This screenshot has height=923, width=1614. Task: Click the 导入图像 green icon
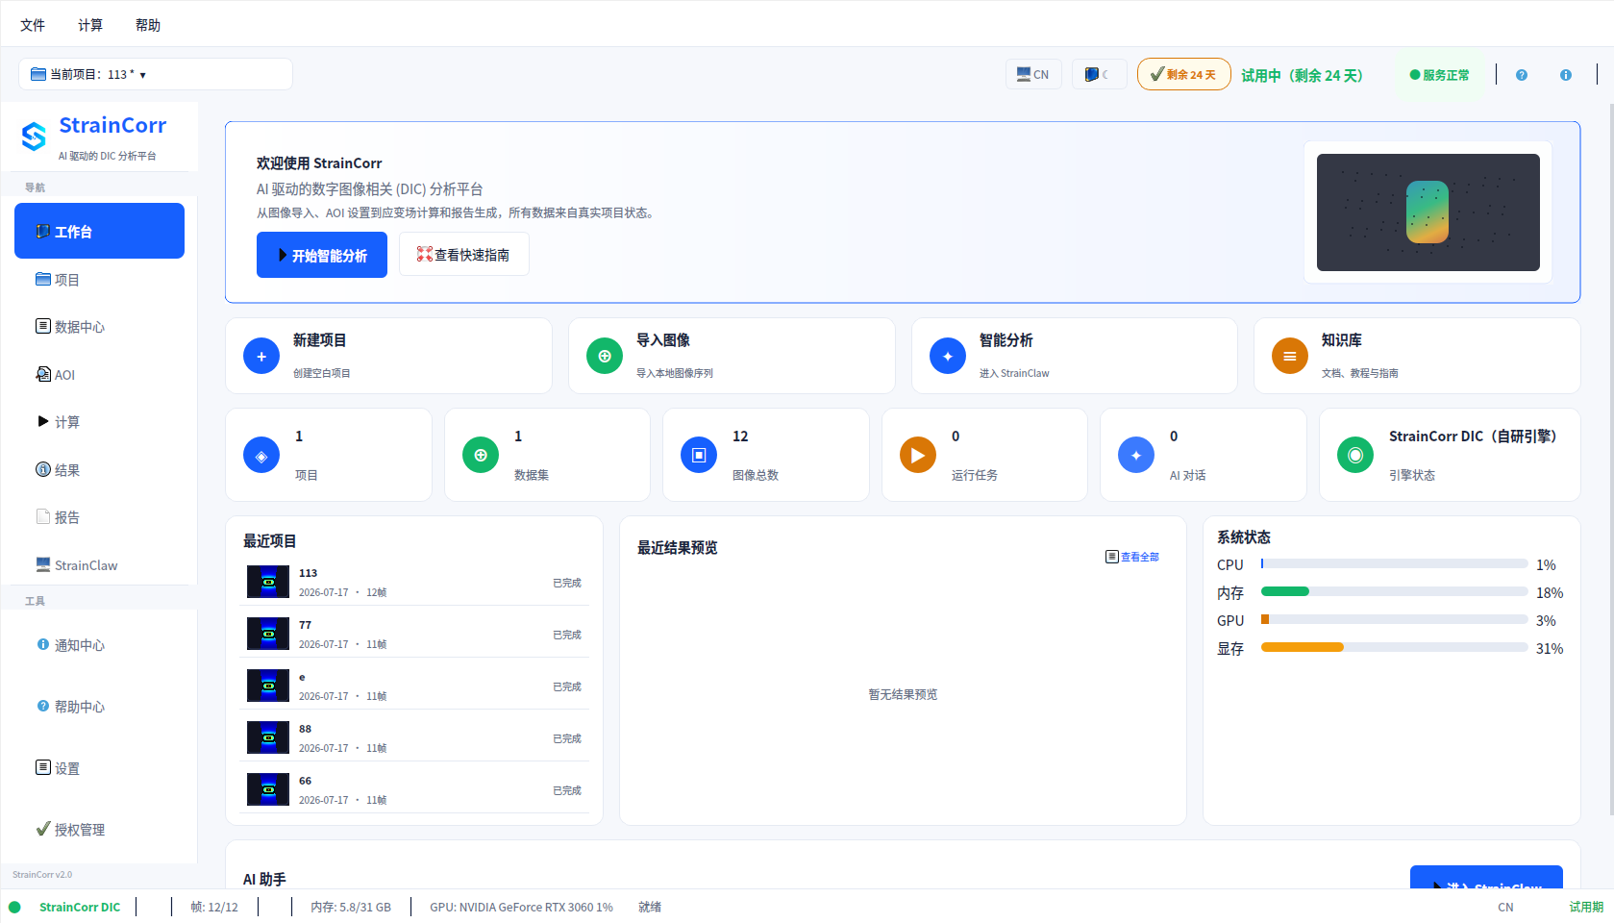point(605,356)
